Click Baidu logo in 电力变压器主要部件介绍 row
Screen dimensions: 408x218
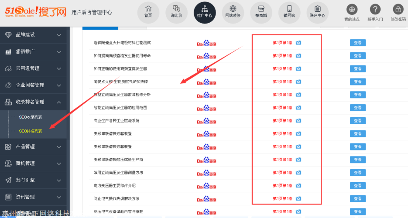(206, 186)
